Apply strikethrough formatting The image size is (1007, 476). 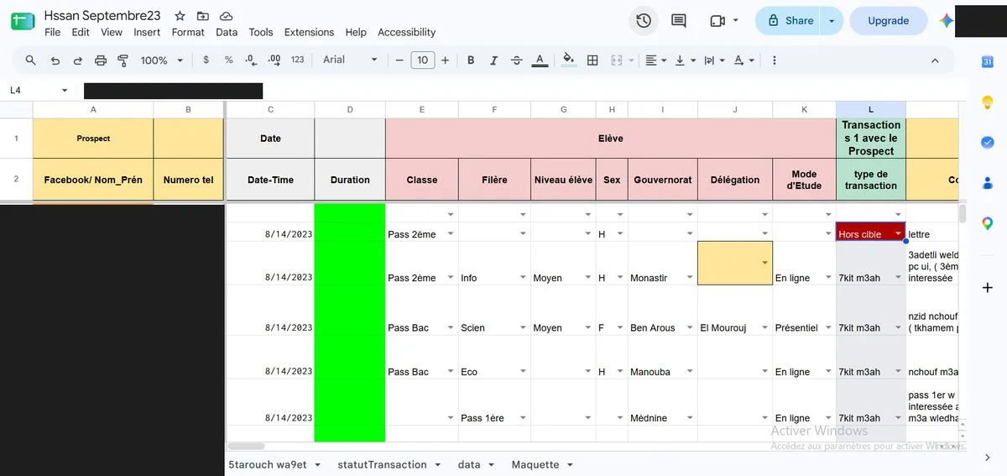point(516,60)
